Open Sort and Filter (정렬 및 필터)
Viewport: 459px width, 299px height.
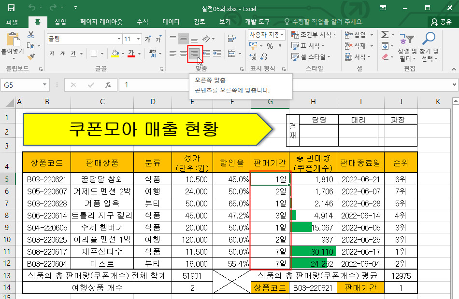pos(407,47)
